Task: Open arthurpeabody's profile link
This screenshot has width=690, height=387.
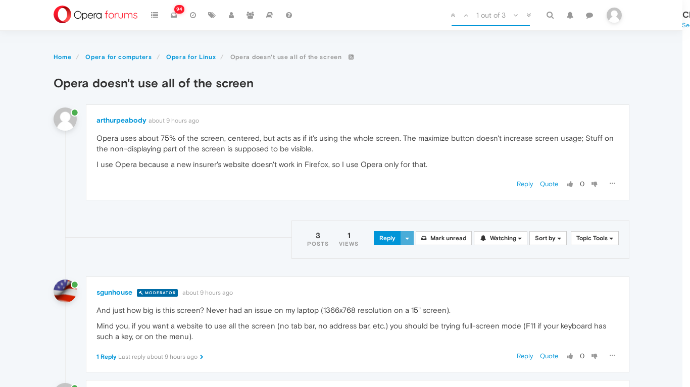Action: click(121, 121)
